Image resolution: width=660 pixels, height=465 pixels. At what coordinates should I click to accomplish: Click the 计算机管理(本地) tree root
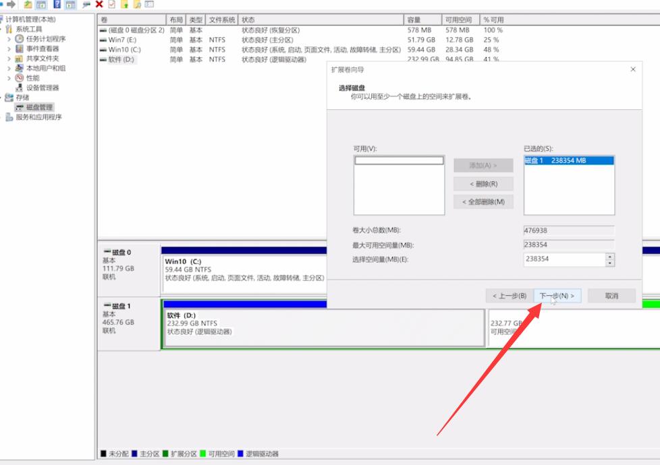coord(30,20)
